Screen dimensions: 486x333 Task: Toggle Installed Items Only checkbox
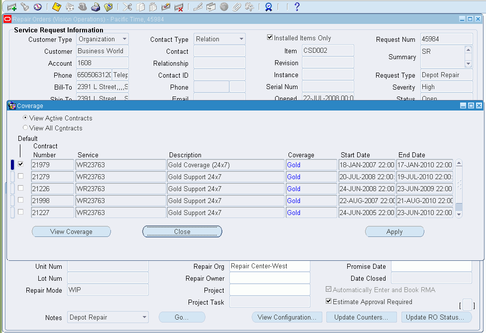[270, 37]
